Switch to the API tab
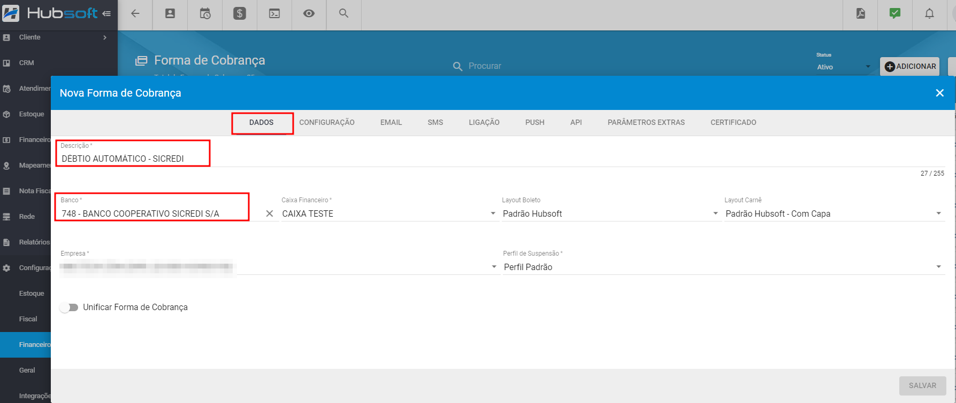956x403 pixels. click(576, 122)
